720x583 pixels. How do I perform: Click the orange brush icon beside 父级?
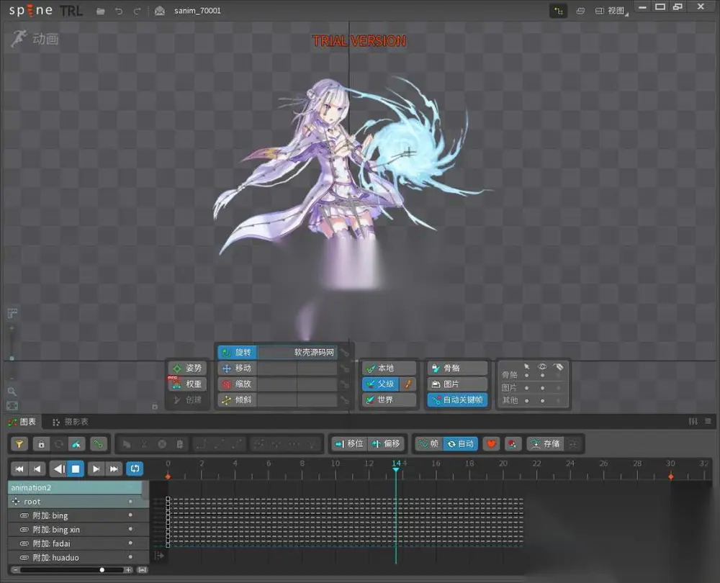(408, 384)
